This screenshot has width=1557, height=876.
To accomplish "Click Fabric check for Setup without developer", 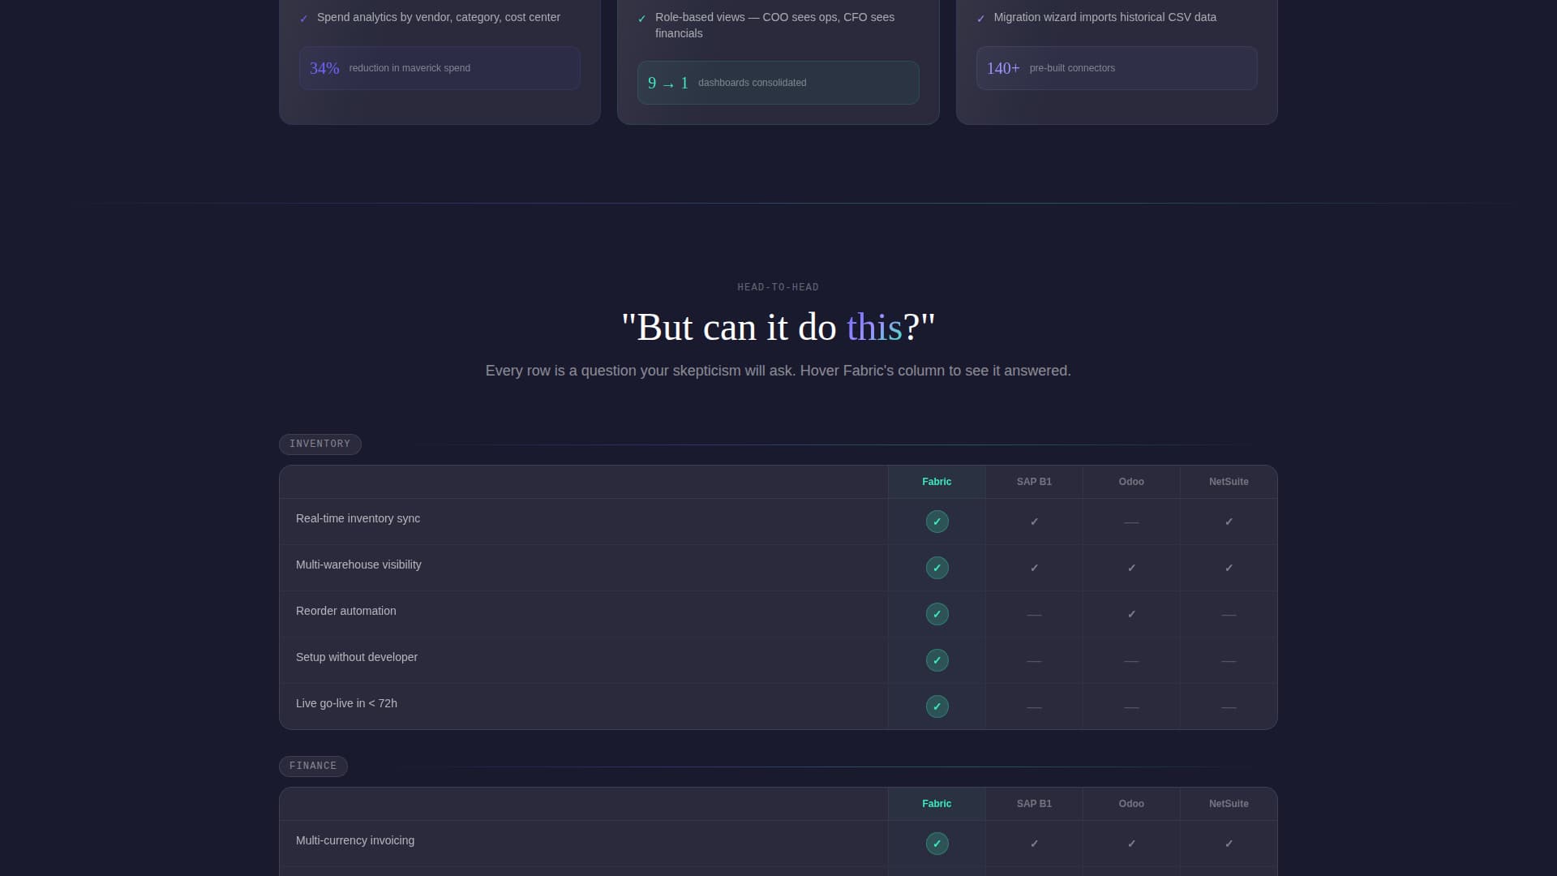I will [937, 660].
